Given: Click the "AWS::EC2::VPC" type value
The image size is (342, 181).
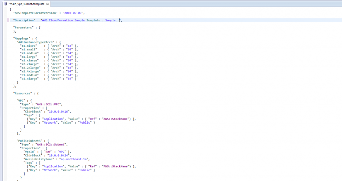Looking at the screenshot, I should [x=49, y=105].
